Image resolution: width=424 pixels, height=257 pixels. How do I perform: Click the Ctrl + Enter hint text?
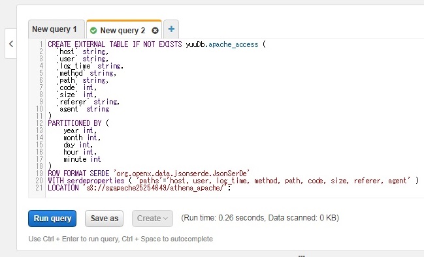(x=121, y=239)
